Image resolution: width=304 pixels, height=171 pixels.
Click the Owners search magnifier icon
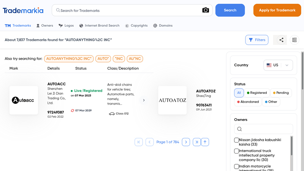[x=239, y=129]
